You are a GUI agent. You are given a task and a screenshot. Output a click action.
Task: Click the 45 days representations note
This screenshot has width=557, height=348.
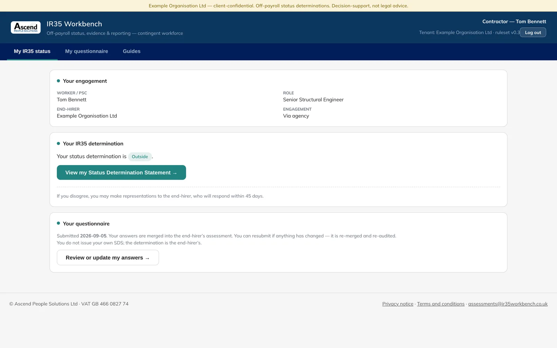(160, 196)
